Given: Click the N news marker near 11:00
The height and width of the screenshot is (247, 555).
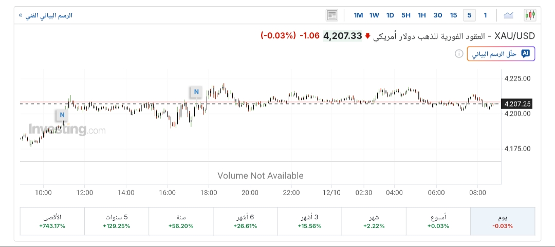Looking at the screenshot, I should (62, 114).
